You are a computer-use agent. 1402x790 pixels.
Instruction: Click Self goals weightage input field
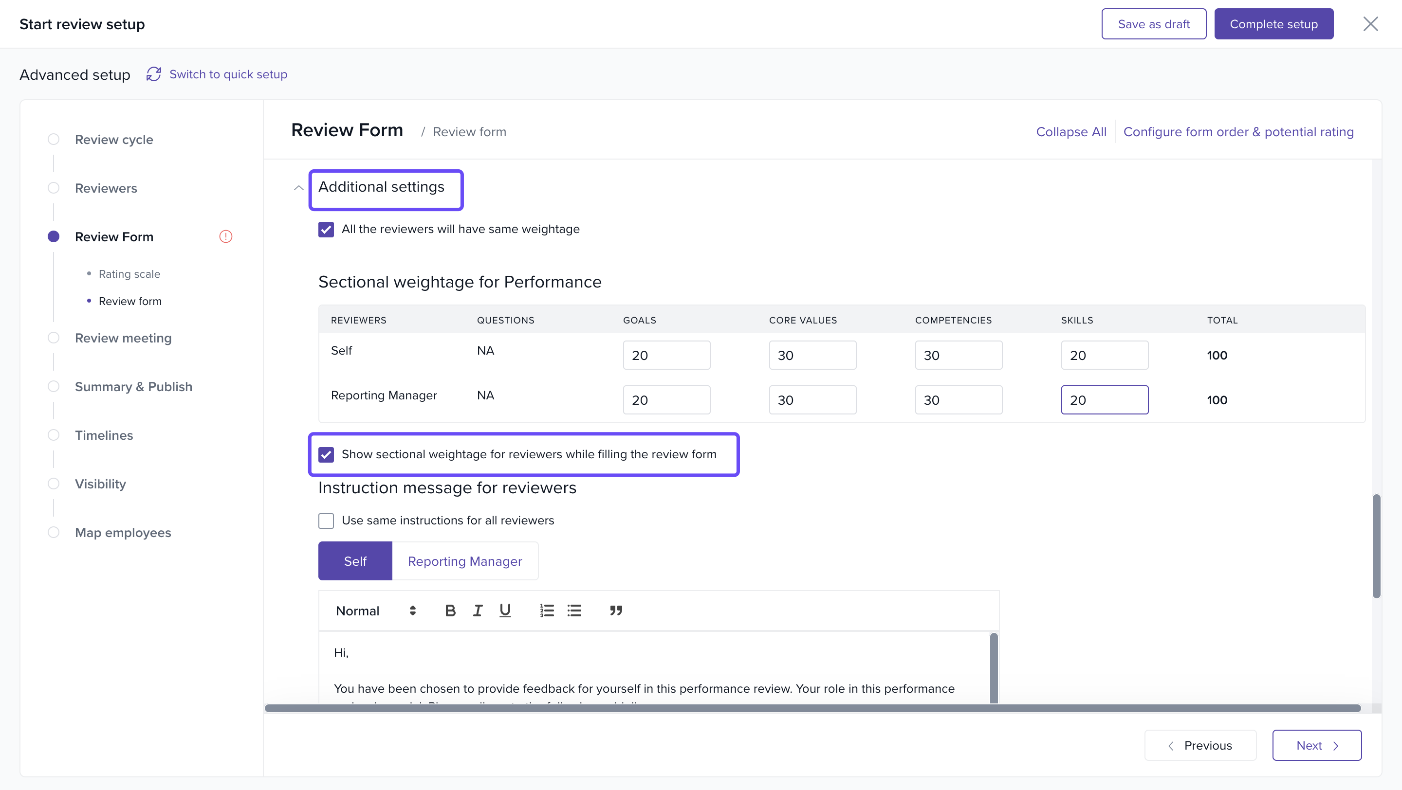[x=666, y=355]
